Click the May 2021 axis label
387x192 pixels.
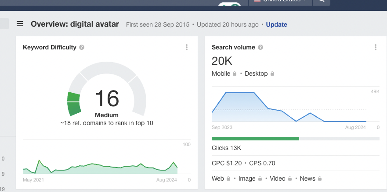click(33, 180)
